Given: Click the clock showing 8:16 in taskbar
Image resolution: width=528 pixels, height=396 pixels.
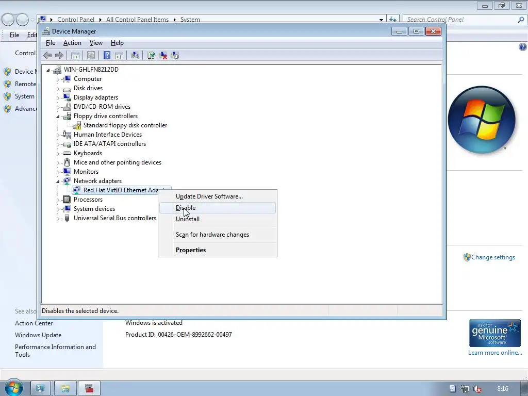Looking at the screenshot, I should coord(502,389).
